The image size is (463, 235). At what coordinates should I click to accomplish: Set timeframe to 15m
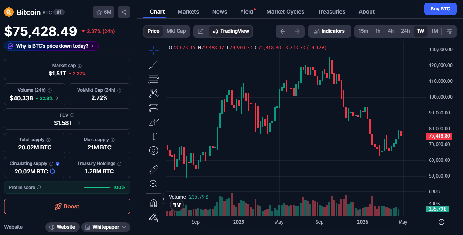363,31
